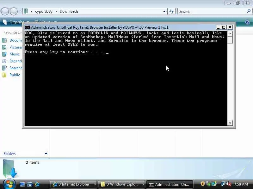Image resolution: width=253 pixels, height=189 pixels.
Task: Click the Public folder icon
Action: pos(4,75)
